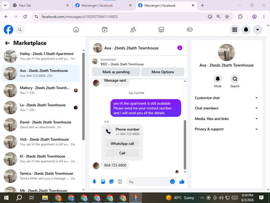Viewport: 270px width, 203px height.
Task: Open the Windows notification center icon
Action: click(261, 198)
